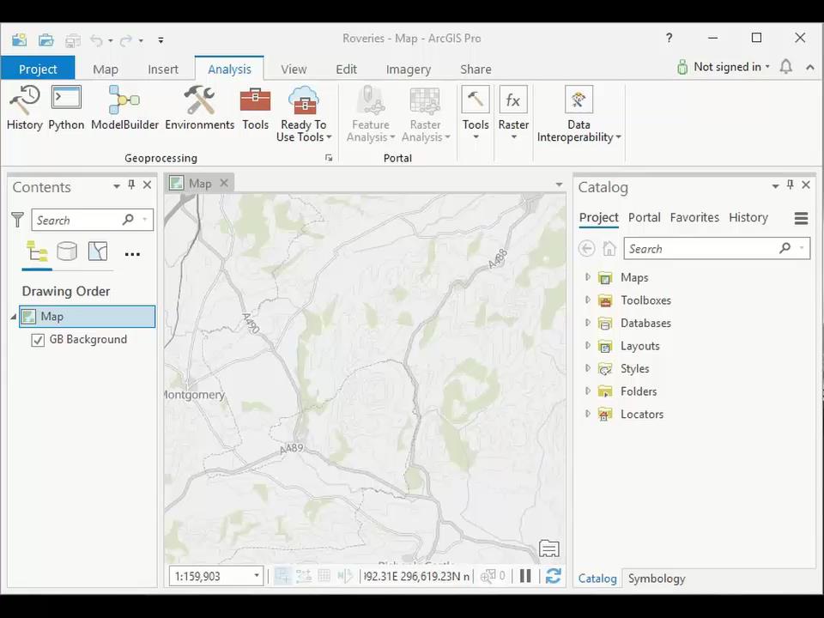Switch to the Symbology pane tab
The image size is (824, 618).
pyautogui.click(x=656, y=579)
